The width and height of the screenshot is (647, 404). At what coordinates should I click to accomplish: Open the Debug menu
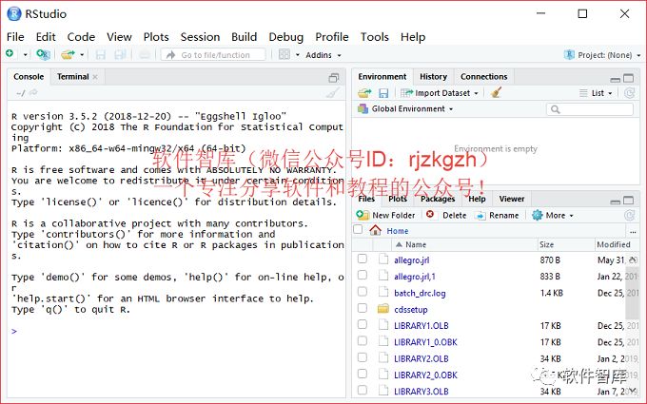coord(286,37)
